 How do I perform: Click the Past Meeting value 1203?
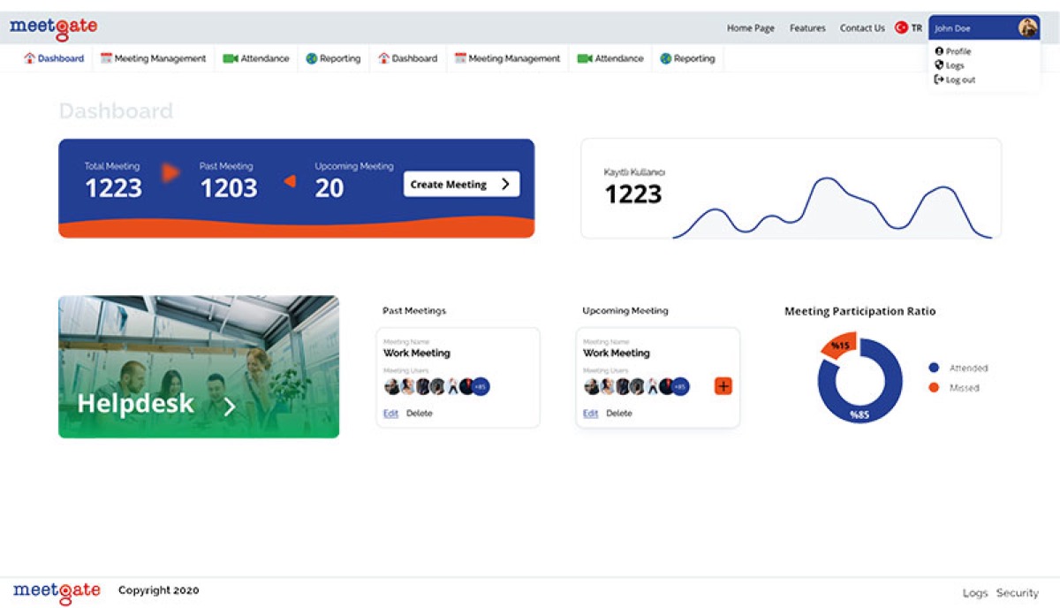point(229,188)
